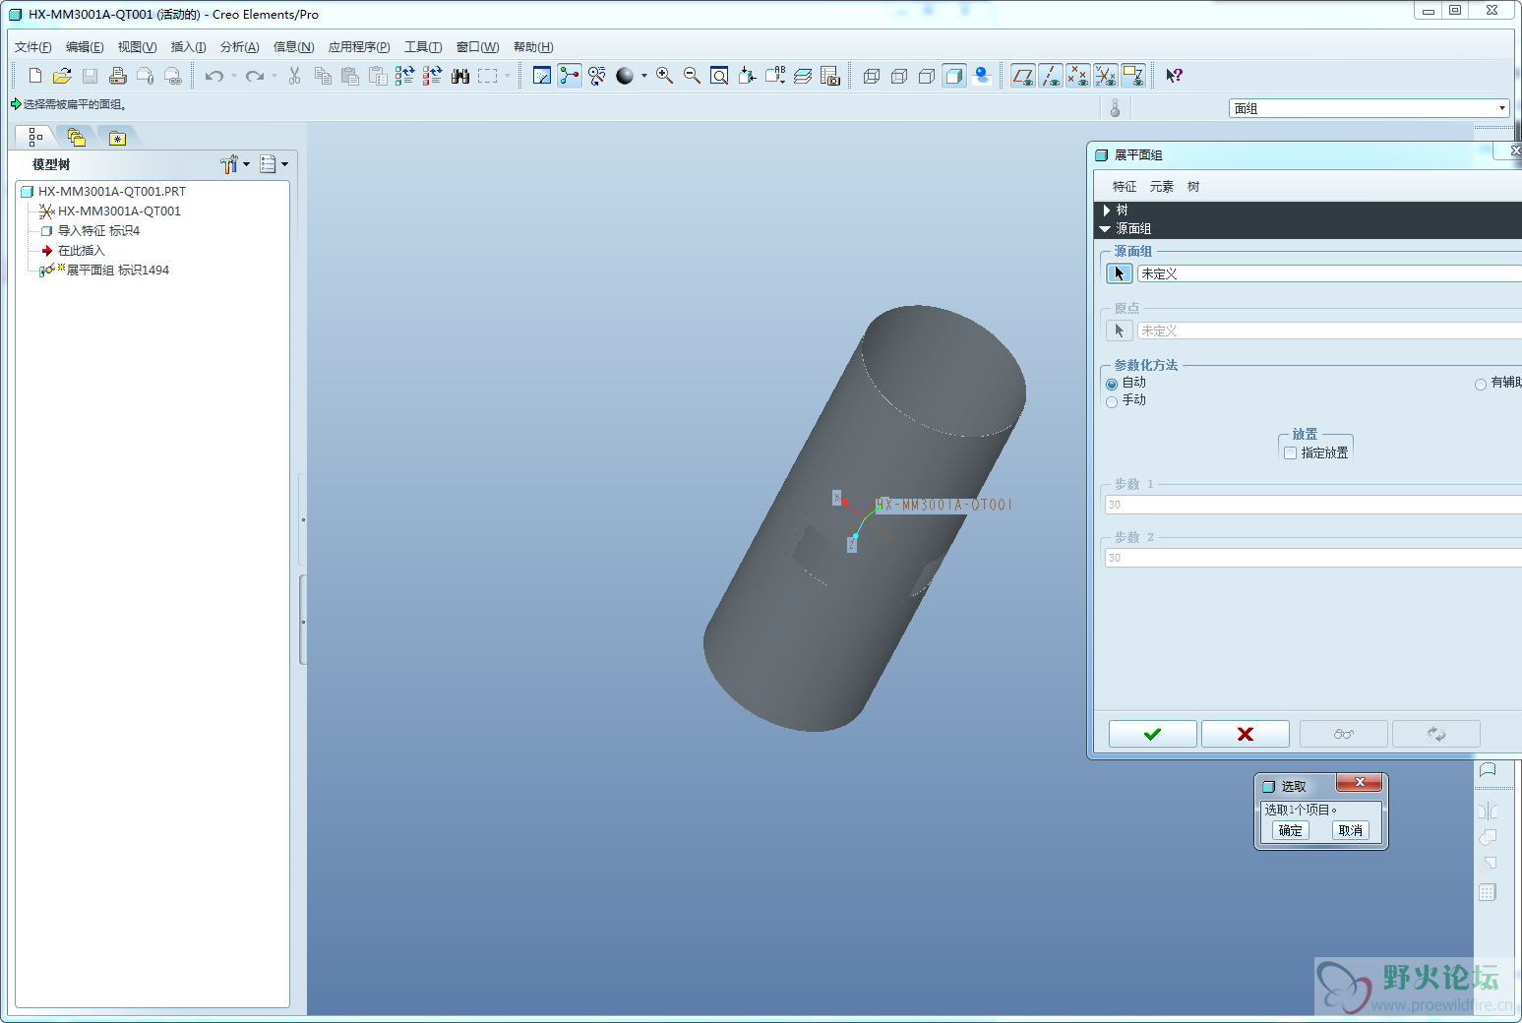Click the Context-sensitive help cursor icon
Screen dimensions: 1522x1023
click(1174, 76)
